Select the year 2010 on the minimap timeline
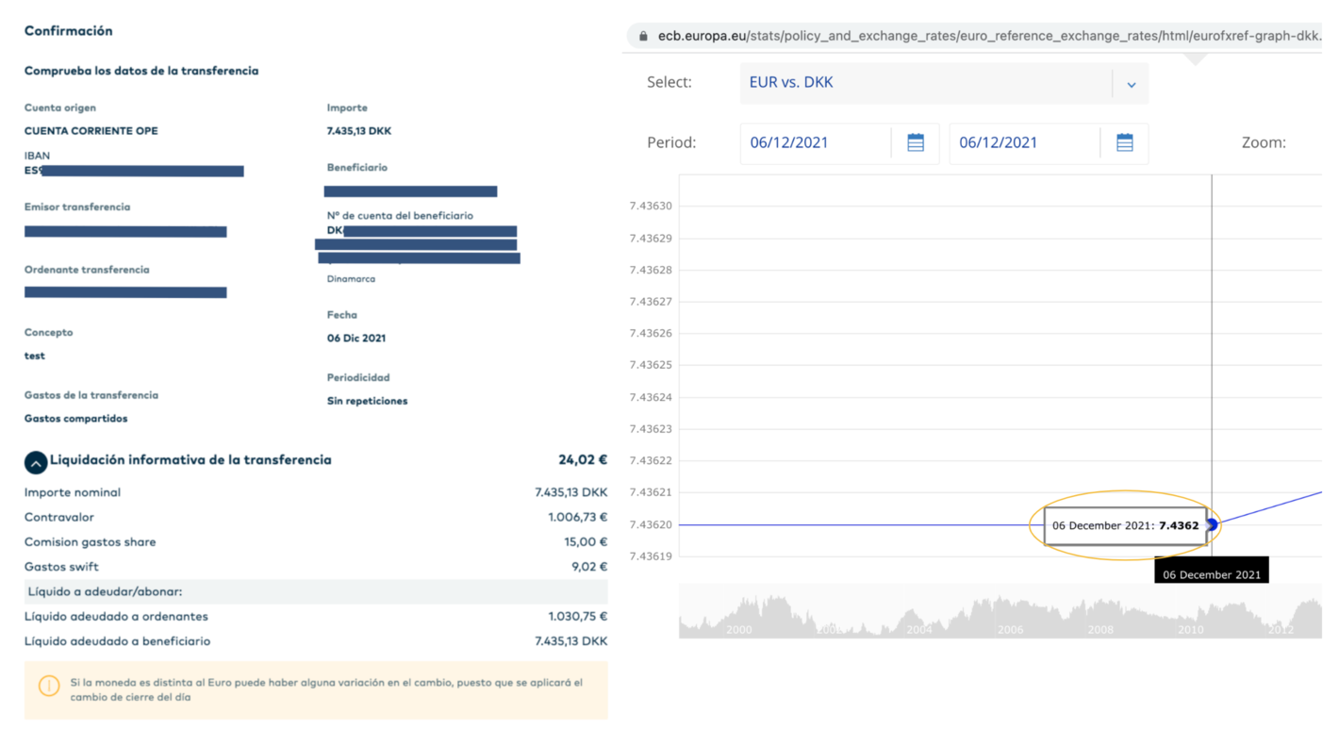Image resolution: width=1339 pixels, height=746 pixels. 1190,629
